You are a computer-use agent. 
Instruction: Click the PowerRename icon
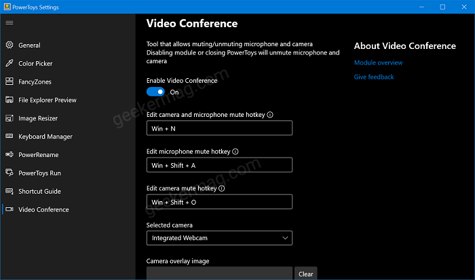click(x=9, y=154)
